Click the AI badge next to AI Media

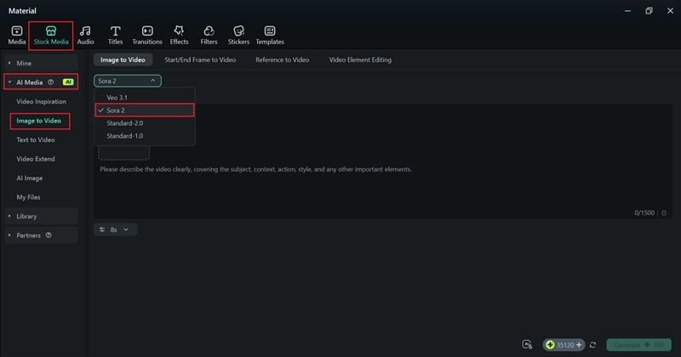coord(68,82)
